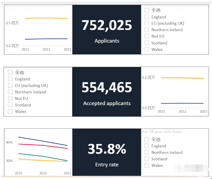Check Not EU in the Applicants filter
212x179 pixels.
(147, 36)
